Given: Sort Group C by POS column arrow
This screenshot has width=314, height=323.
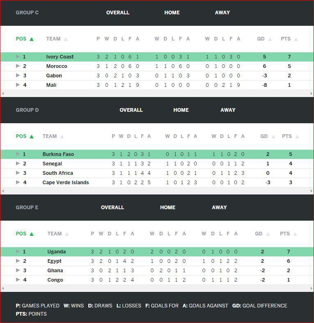Looking at the screenshot, I should [32, 39].
